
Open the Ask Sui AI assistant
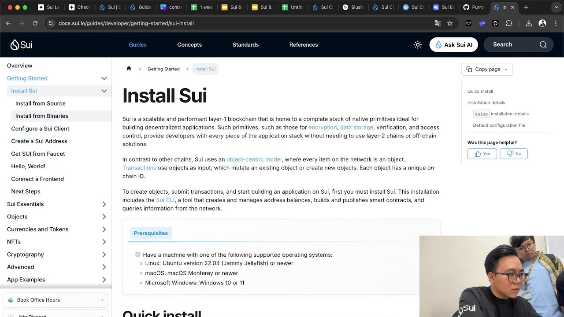[x=453, y=44]
